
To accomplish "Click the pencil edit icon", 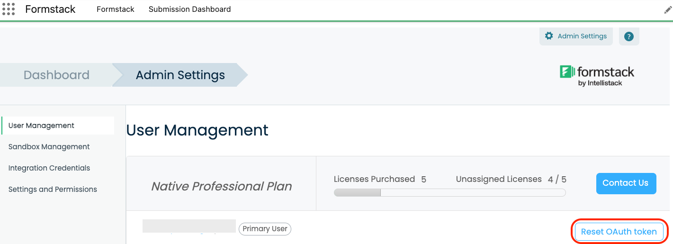I will [x=668, y=10].
